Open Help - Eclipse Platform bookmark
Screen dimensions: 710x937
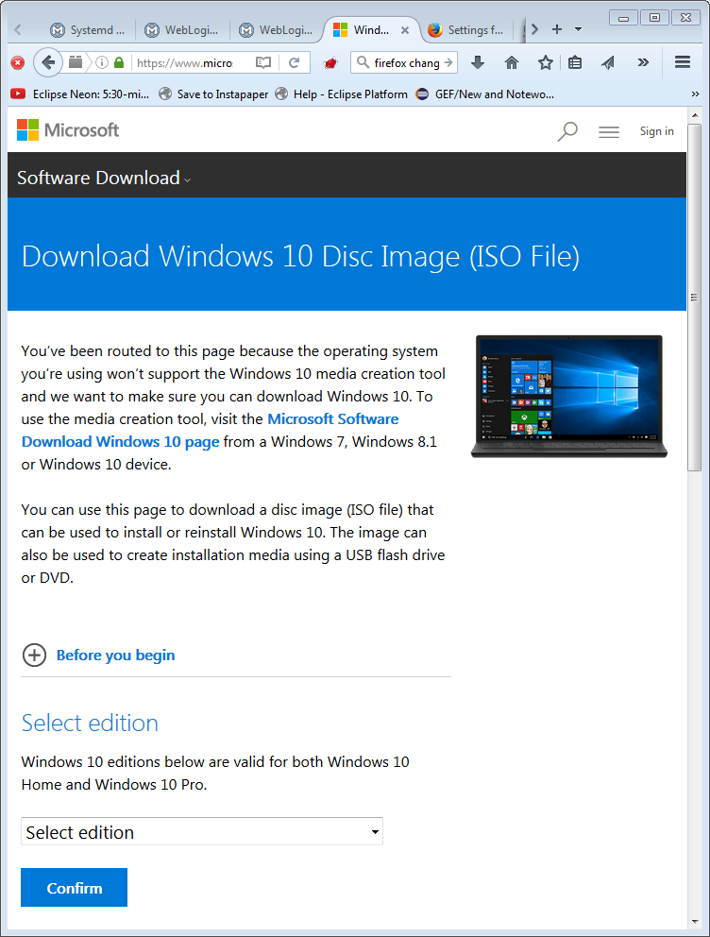click(342, 94)
